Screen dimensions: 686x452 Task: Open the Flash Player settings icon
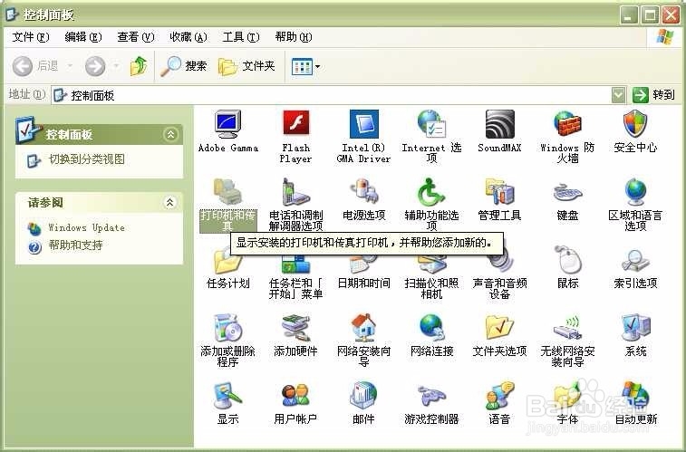pyautogui.click(x=295, y=124)
